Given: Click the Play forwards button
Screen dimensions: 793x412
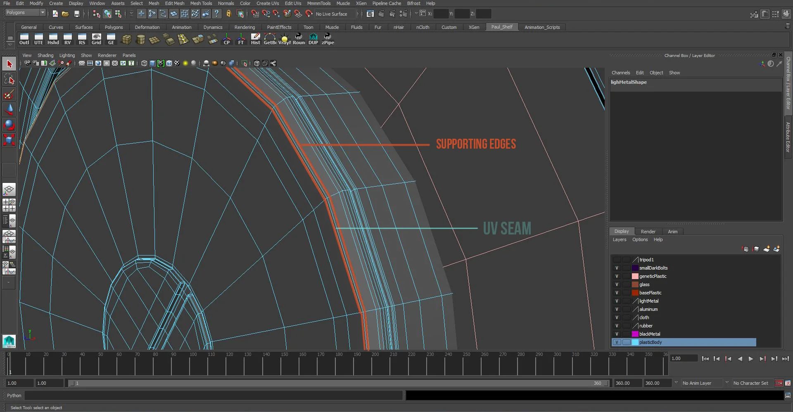Looking at the screenshot, I should pos(751,359).
